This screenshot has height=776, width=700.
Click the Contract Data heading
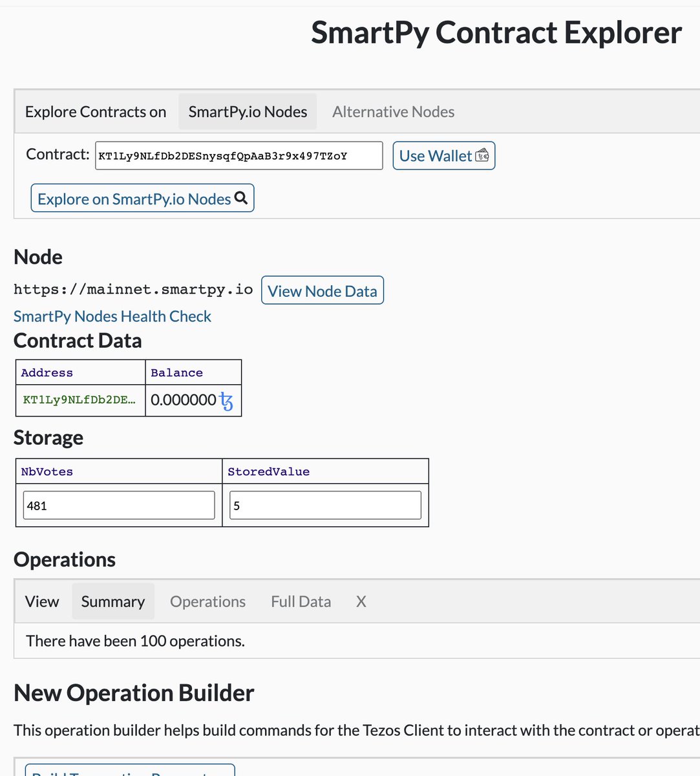[78, 341]
